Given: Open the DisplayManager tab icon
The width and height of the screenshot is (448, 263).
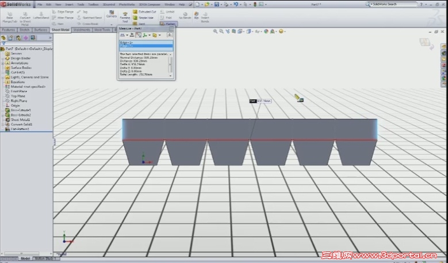Looking at the screenshot, I should click(33, 38).
